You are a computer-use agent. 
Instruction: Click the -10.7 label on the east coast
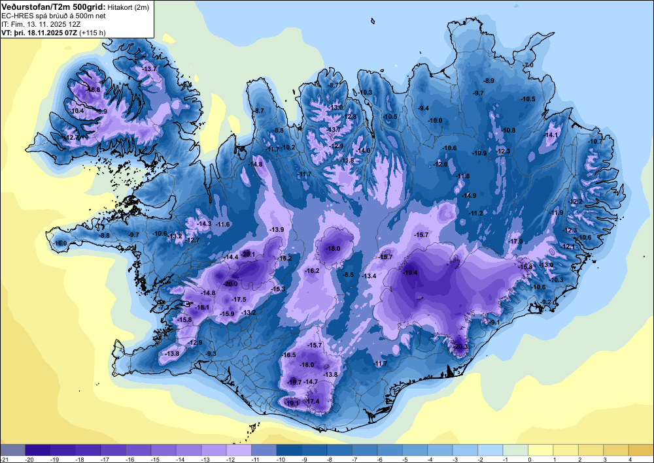[595, 141]
